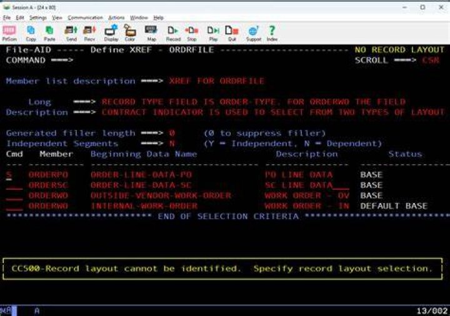Viewport: 450px width, 316px height.
Task: Click the session icon in title bar
Action: [6, 7]
